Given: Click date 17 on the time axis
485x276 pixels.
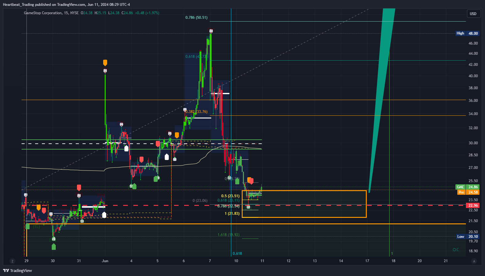Looking at the screenshot, I should coord(367,261).
